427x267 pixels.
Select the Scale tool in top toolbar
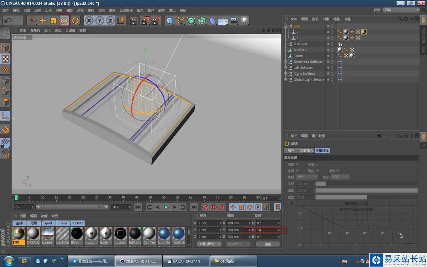point(53,20)
